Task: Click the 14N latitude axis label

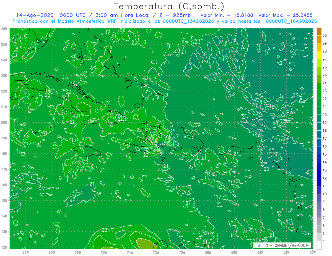Action: pos(4,216)
